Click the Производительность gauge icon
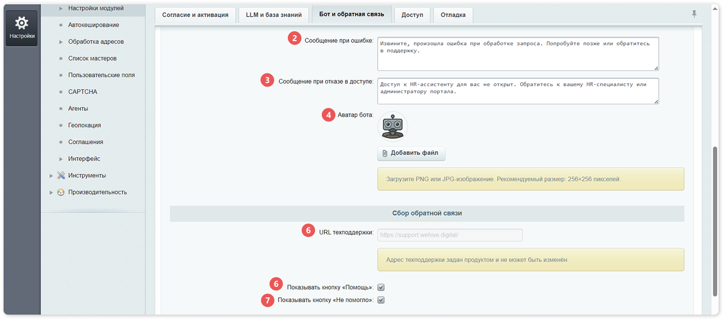This screenshot has width=724, height=320. click(61, 192)
